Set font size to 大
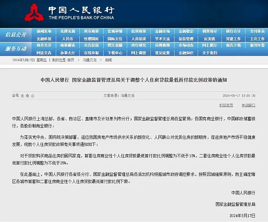268x222 pixels. point(22,96)
